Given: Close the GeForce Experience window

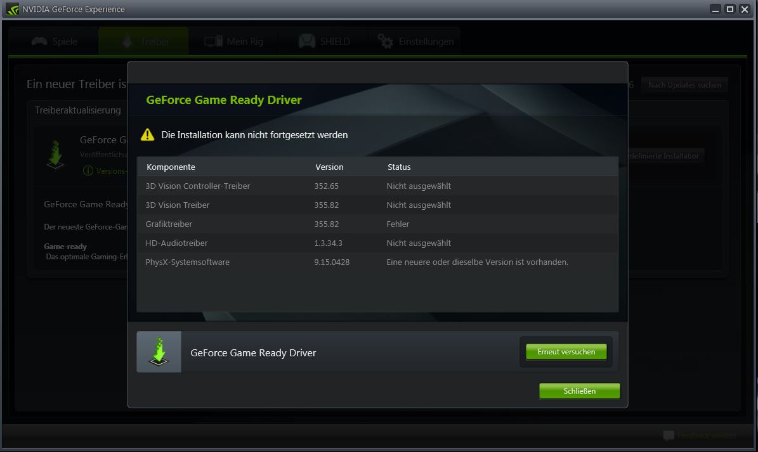Looking at the screenshot, I should coord(745,9).
